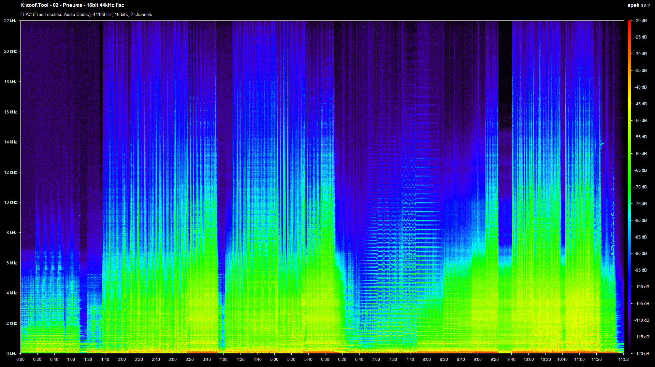The height and width of the screenshot is (367, 655).
Task: Click the '2:00' time axis label
Action: click(x=122, y=360)
